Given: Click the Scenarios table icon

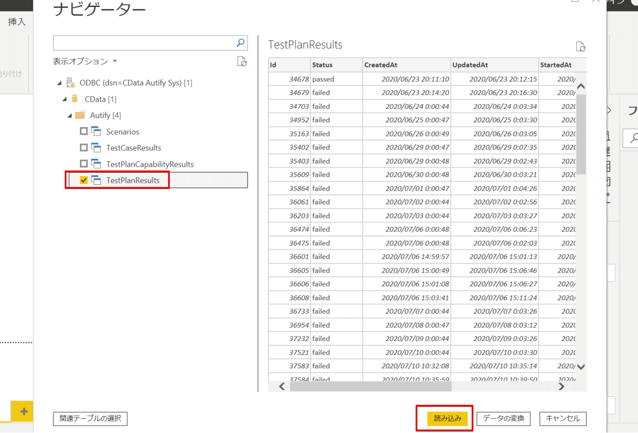Looking at the screenshot, I should point(96,131).
